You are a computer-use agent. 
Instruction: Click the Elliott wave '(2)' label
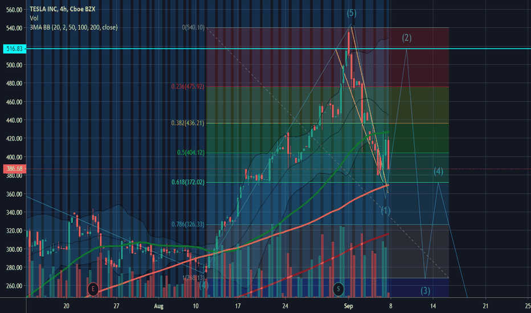[x=407, y=38]
